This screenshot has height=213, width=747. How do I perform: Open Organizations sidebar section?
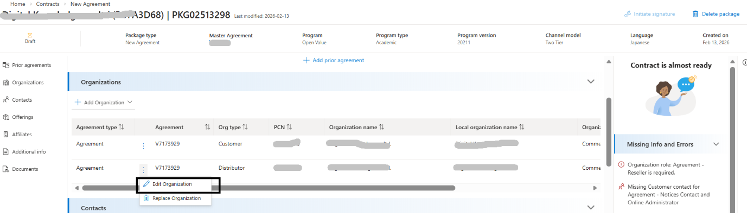coord(23,82)
